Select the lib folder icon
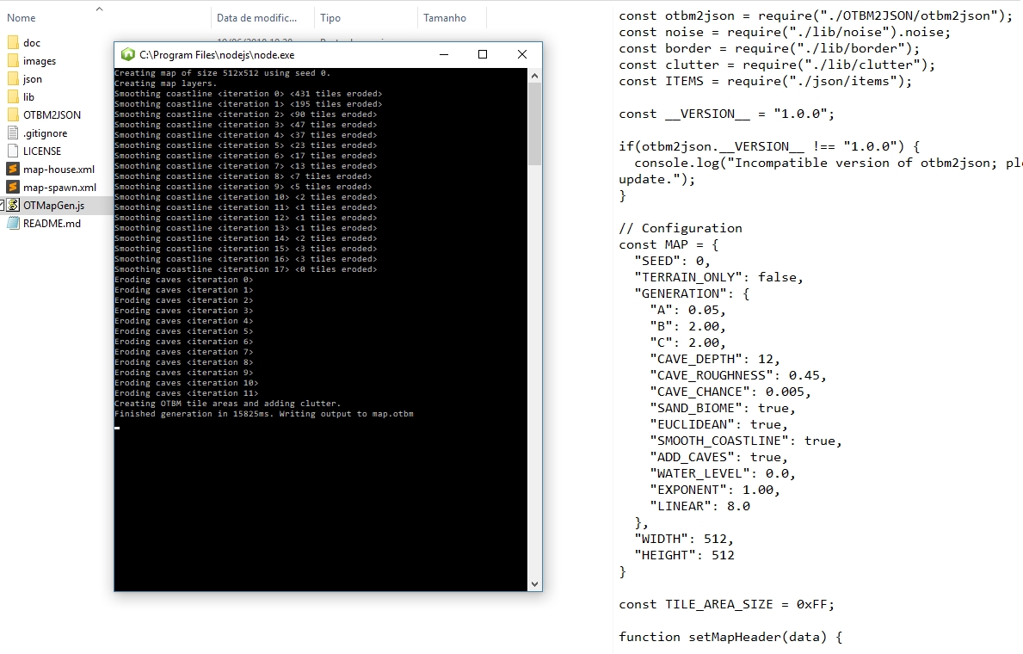 click(13, 97)
